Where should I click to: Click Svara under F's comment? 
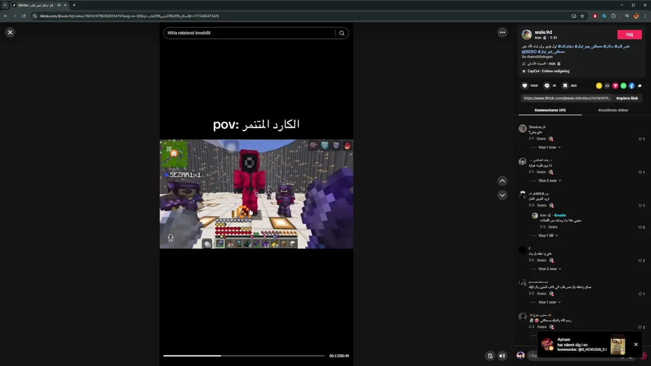point(541,260)
